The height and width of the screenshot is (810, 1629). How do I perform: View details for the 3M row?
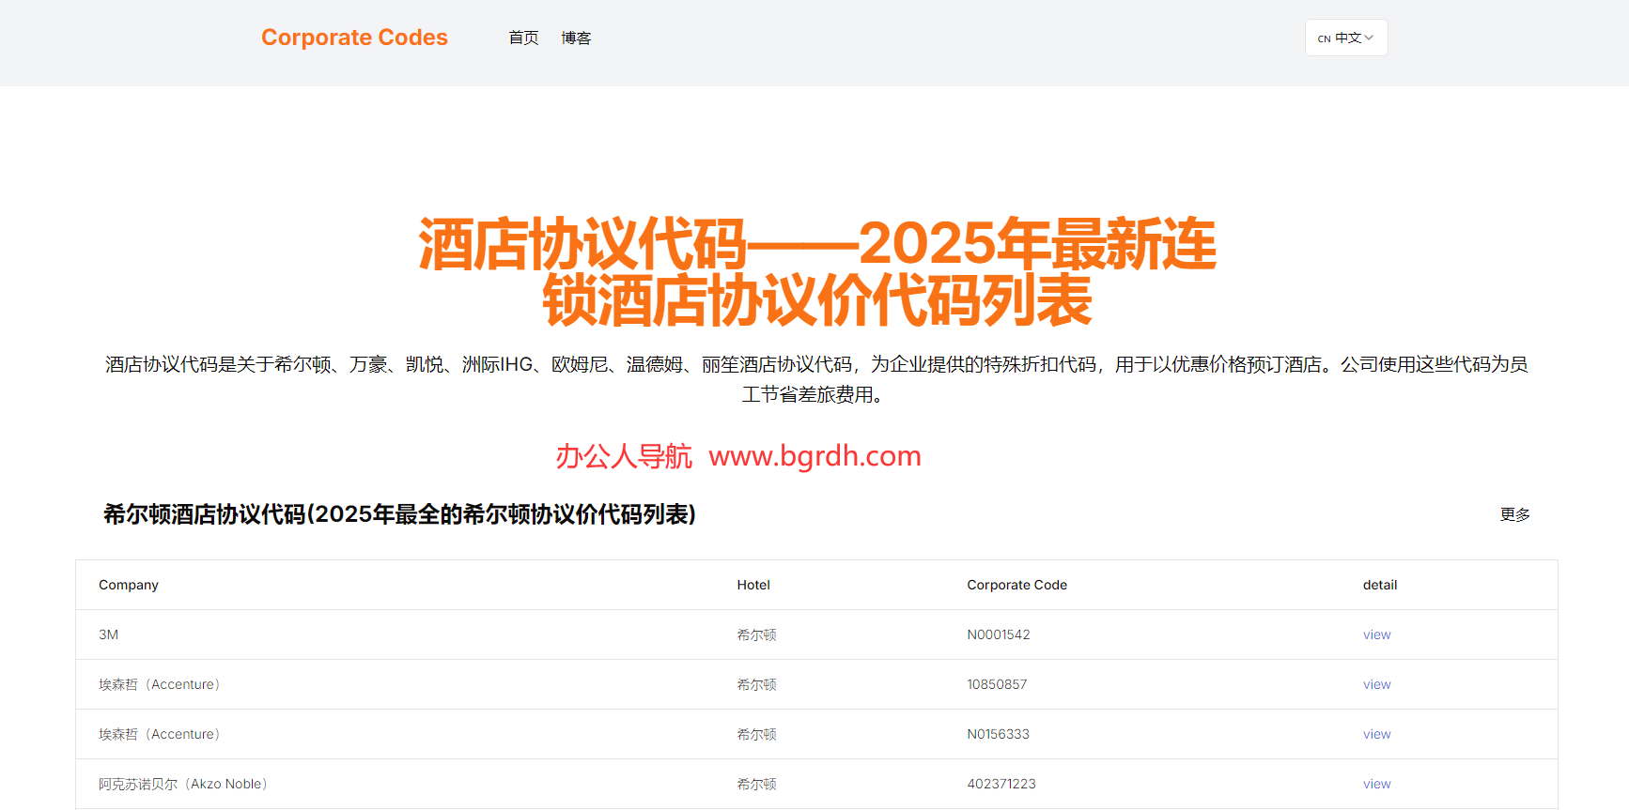click(1376, 634)
